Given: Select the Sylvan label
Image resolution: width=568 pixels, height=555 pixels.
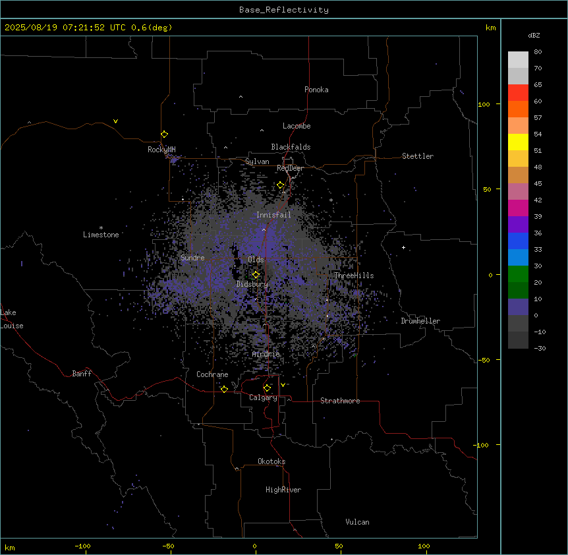Looking at the screenshot, I should point(257,161).
